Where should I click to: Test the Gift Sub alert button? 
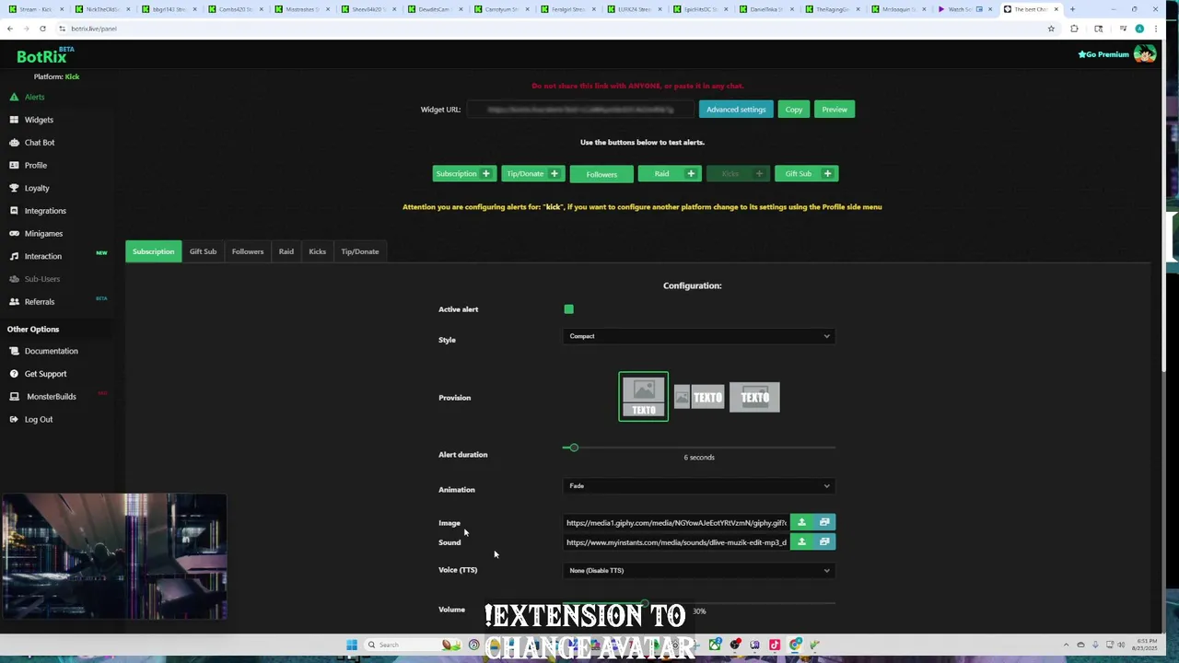[806, 173]
